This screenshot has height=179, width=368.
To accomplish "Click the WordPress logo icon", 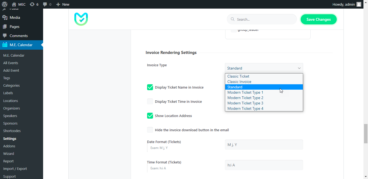I will (x=5, y=4).
